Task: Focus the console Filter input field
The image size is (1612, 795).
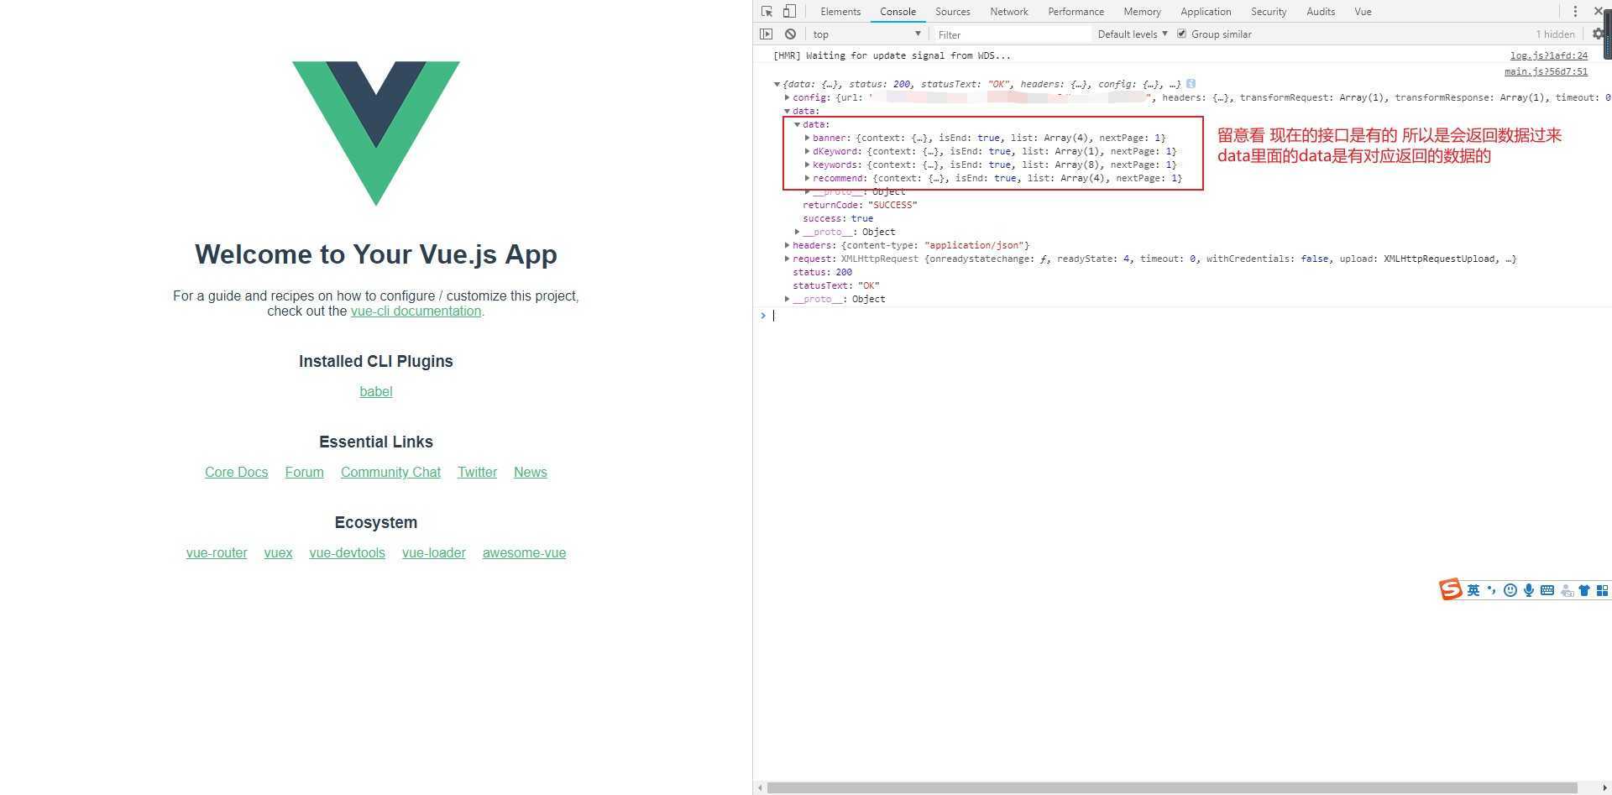Action: click(1012, 34)
